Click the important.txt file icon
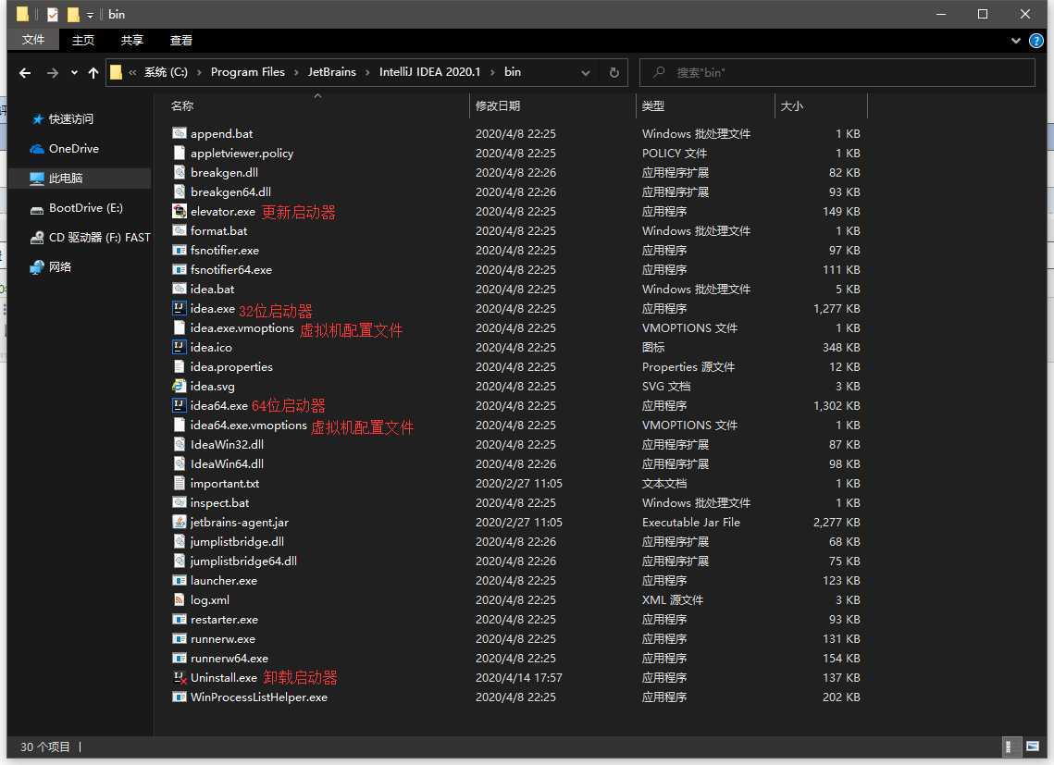1054x765 pixels. point(179,484)
